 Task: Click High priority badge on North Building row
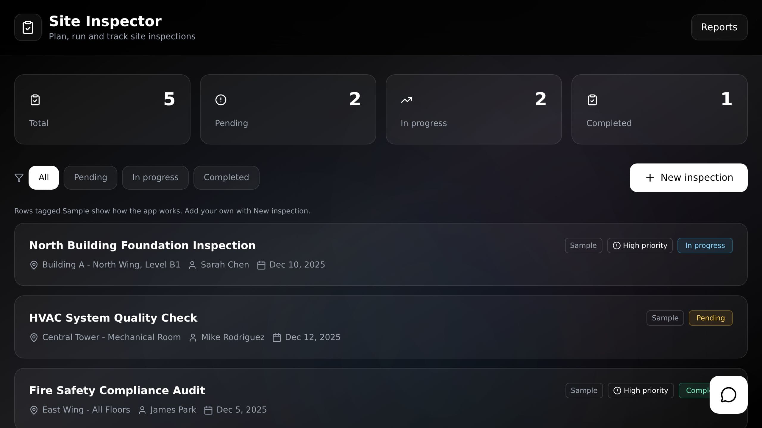[640, 246]
